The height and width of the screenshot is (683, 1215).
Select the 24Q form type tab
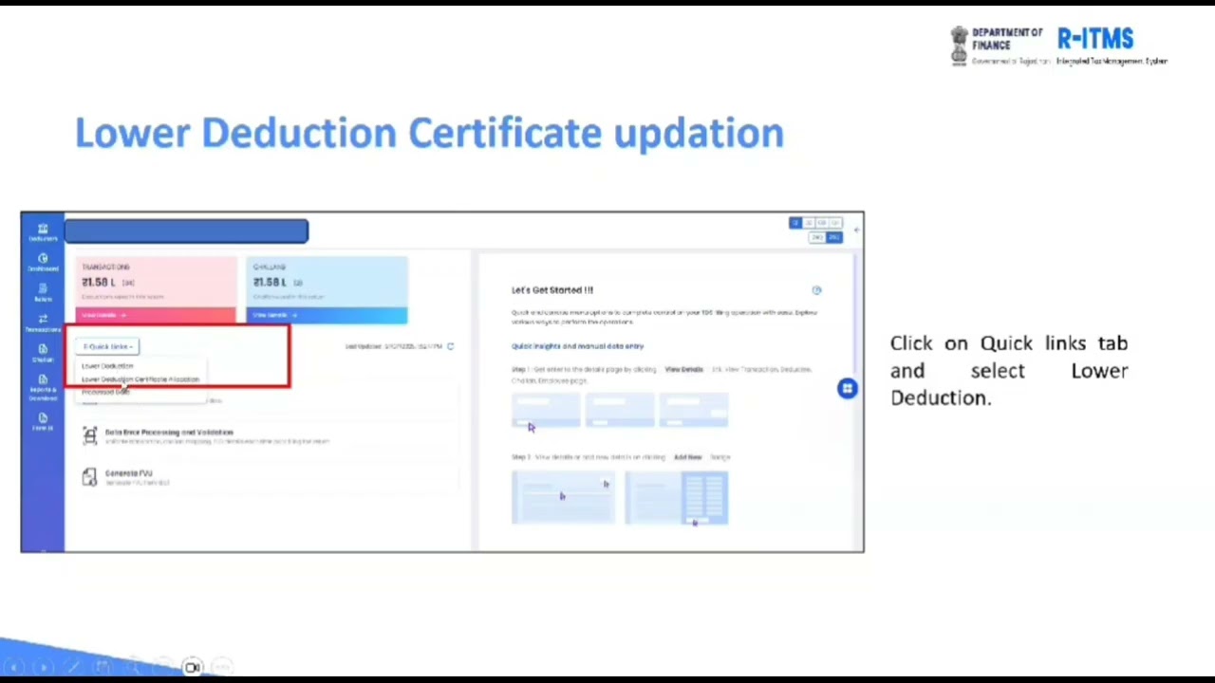click(817, 237)
